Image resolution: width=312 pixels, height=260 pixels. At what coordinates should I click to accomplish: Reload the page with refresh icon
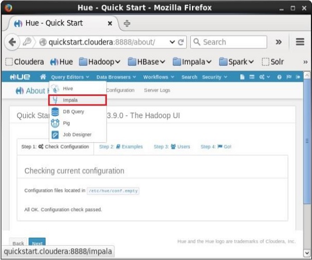181,42
